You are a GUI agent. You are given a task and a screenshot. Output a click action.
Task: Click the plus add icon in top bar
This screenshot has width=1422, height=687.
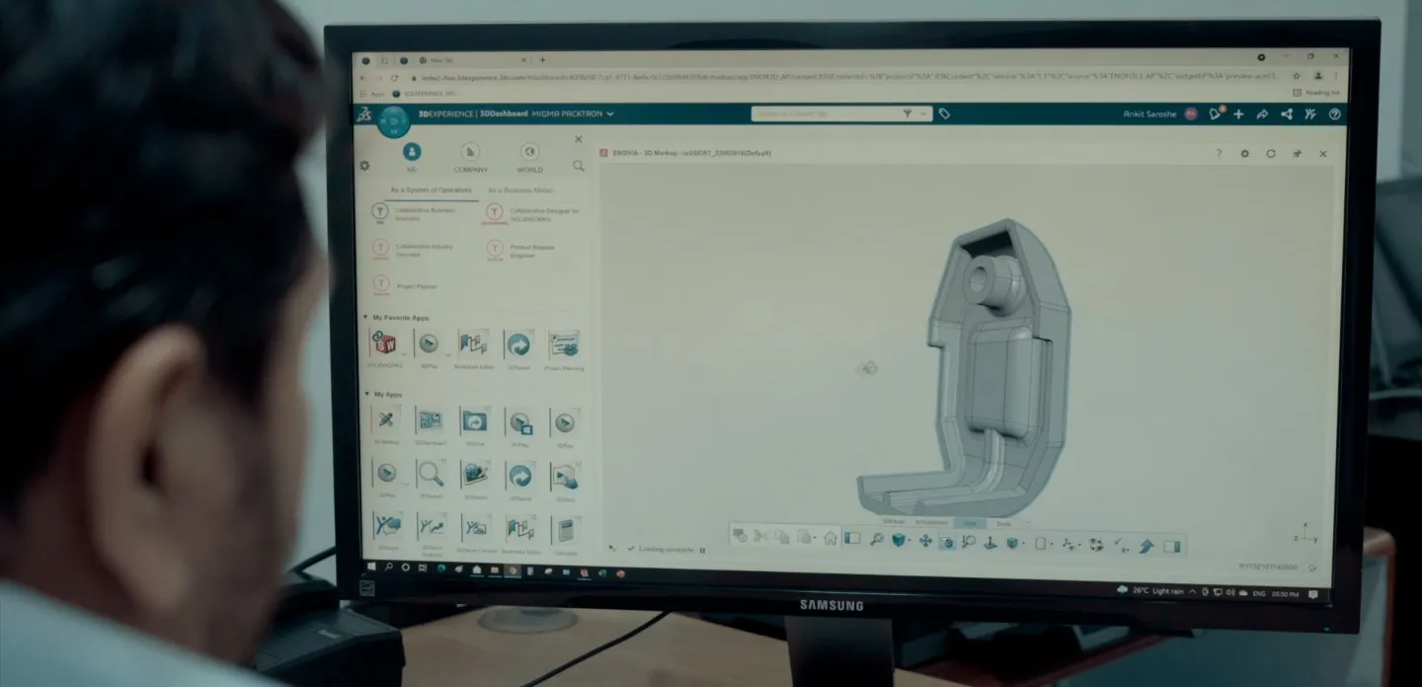pyautogui.click(x=1239, y=114)
